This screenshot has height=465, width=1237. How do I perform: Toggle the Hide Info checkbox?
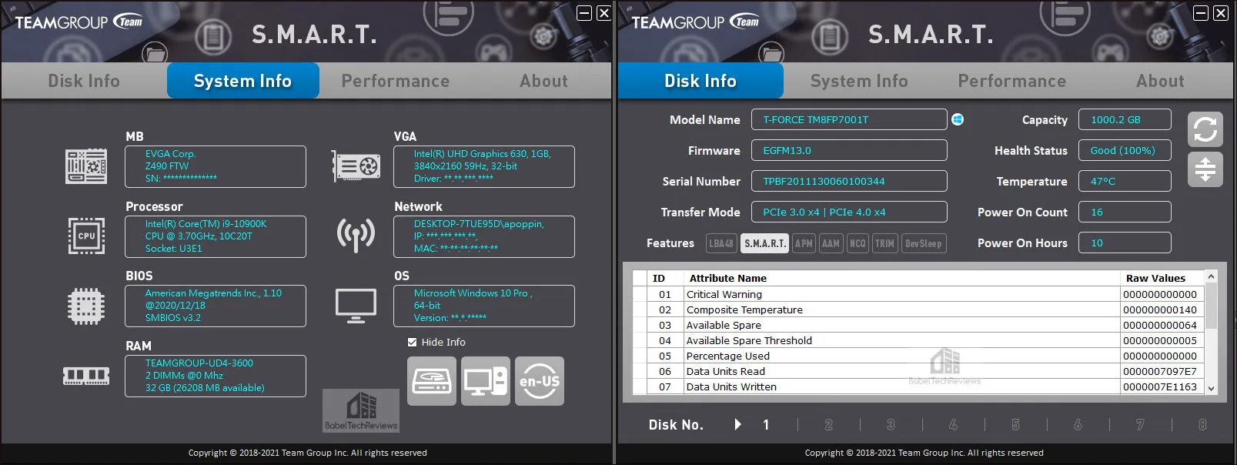click(x=413, y=342)
